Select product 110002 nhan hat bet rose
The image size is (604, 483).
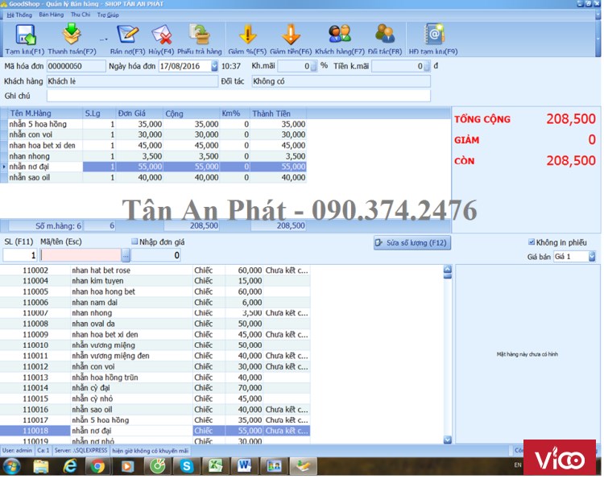point(155,270)
